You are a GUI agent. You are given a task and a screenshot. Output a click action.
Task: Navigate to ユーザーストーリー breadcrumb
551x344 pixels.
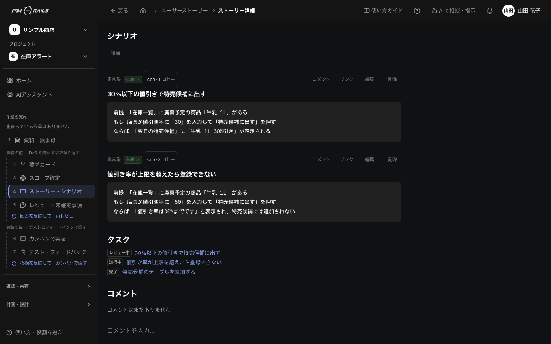pos(184,11)
